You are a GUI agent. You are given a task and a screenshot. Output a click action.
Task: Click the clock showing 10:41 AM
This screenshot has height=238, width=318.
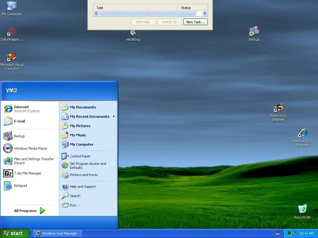coord(307,233)
